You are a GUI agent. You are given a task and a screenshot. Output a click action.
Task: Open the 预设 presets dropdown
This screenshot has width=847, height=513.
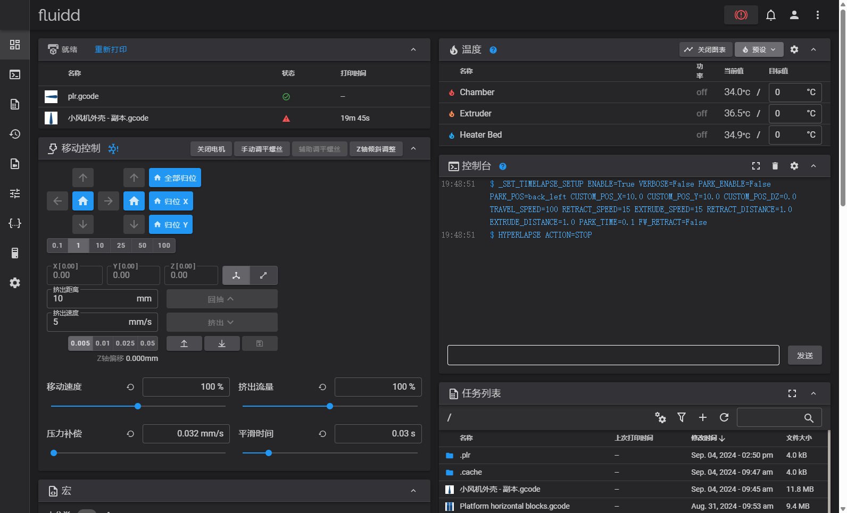pyautogui.click(x=759, y=49)
